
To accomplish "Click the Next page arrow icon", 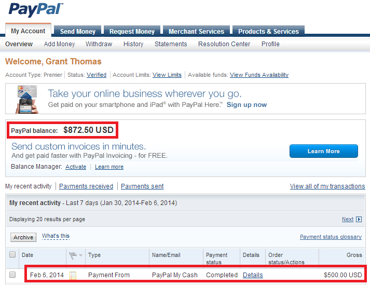I will [x=359, y=220].
